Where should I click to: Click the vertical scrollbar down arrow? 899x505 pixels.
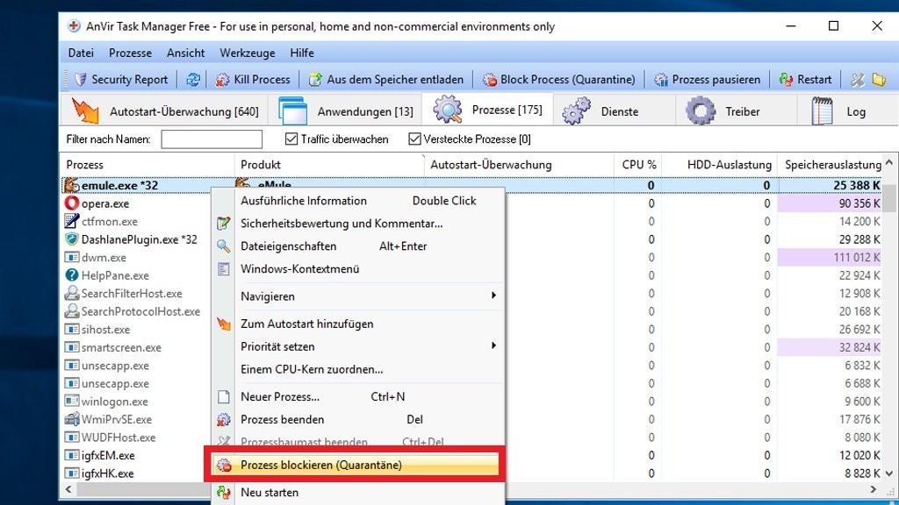[x=889, y=473]
